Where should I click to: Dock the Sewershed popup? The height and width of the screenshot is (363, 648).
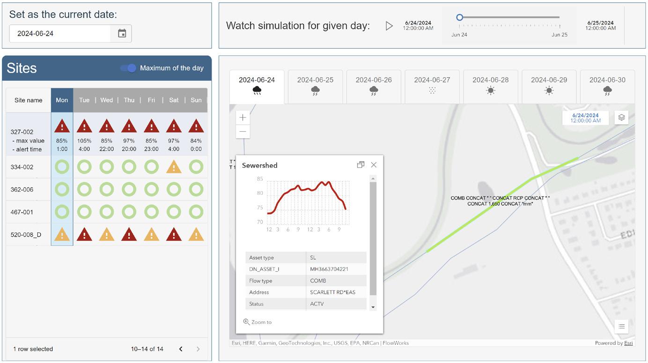click(361, 165)
